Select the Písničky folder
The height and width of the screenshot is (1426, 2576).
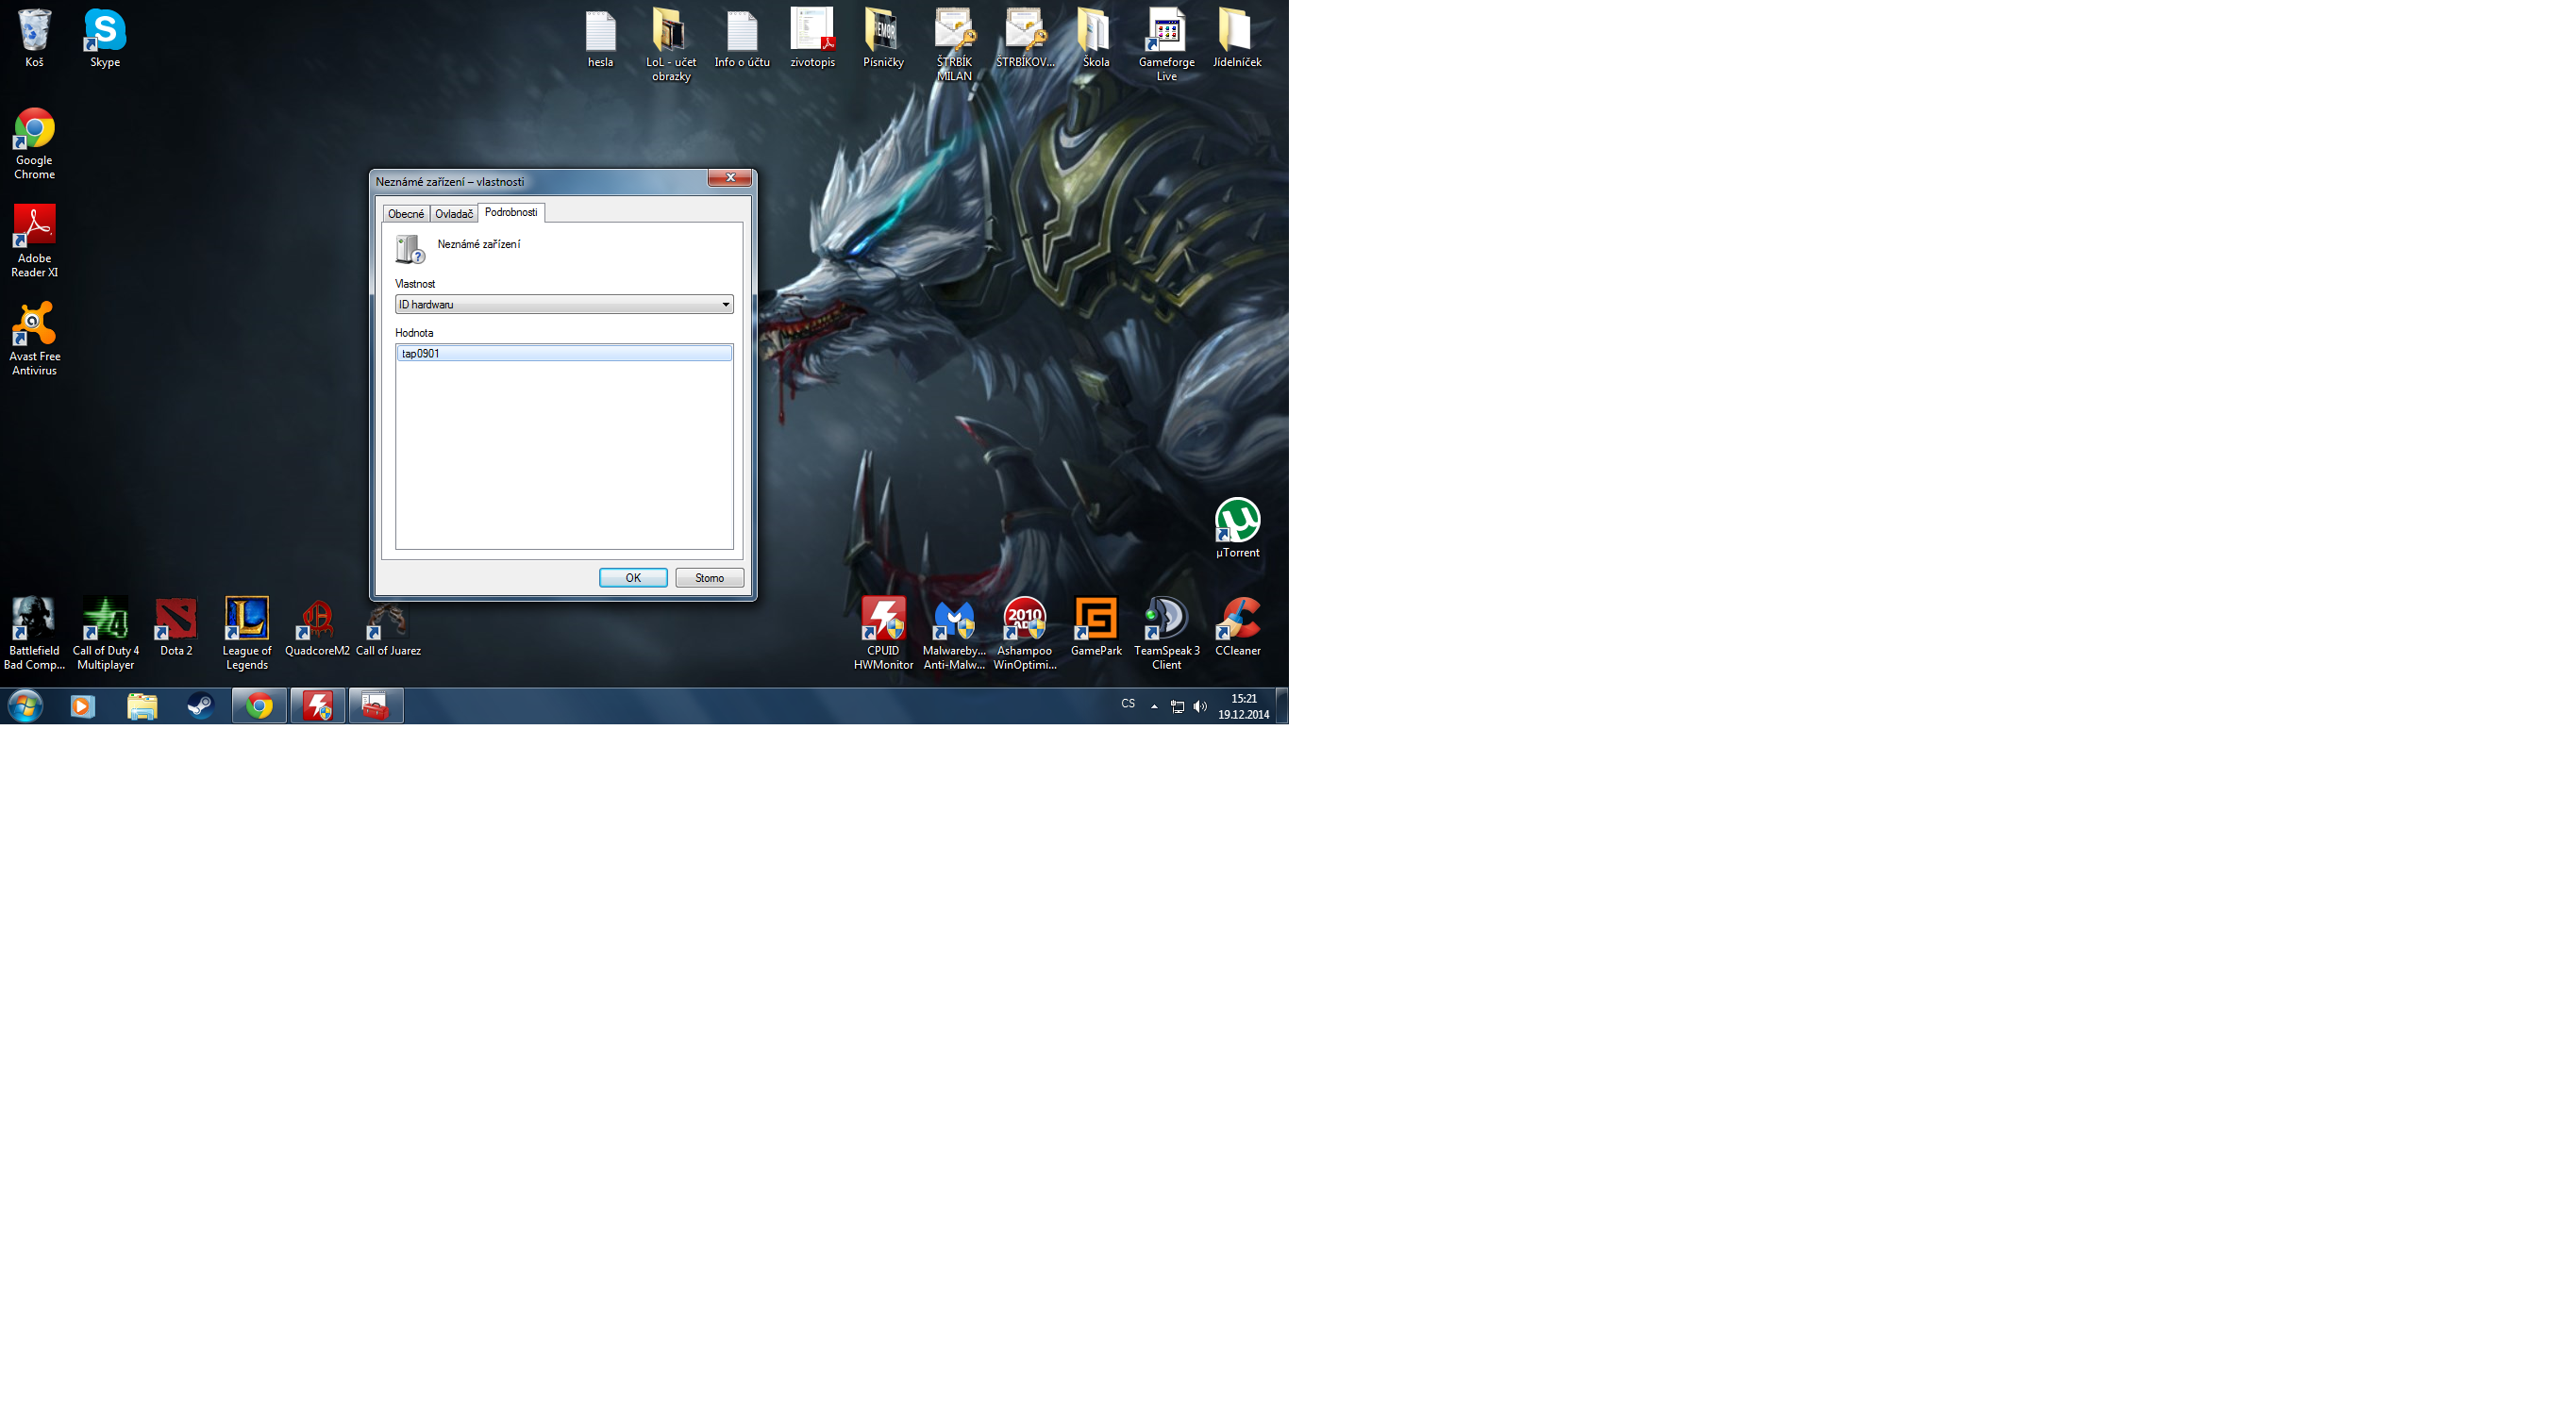coord(883,38)
